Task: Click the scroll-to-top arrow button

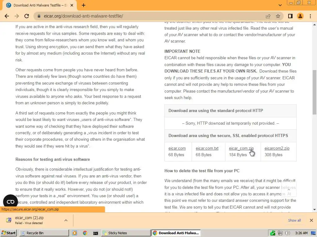Action: click(289, 189)
